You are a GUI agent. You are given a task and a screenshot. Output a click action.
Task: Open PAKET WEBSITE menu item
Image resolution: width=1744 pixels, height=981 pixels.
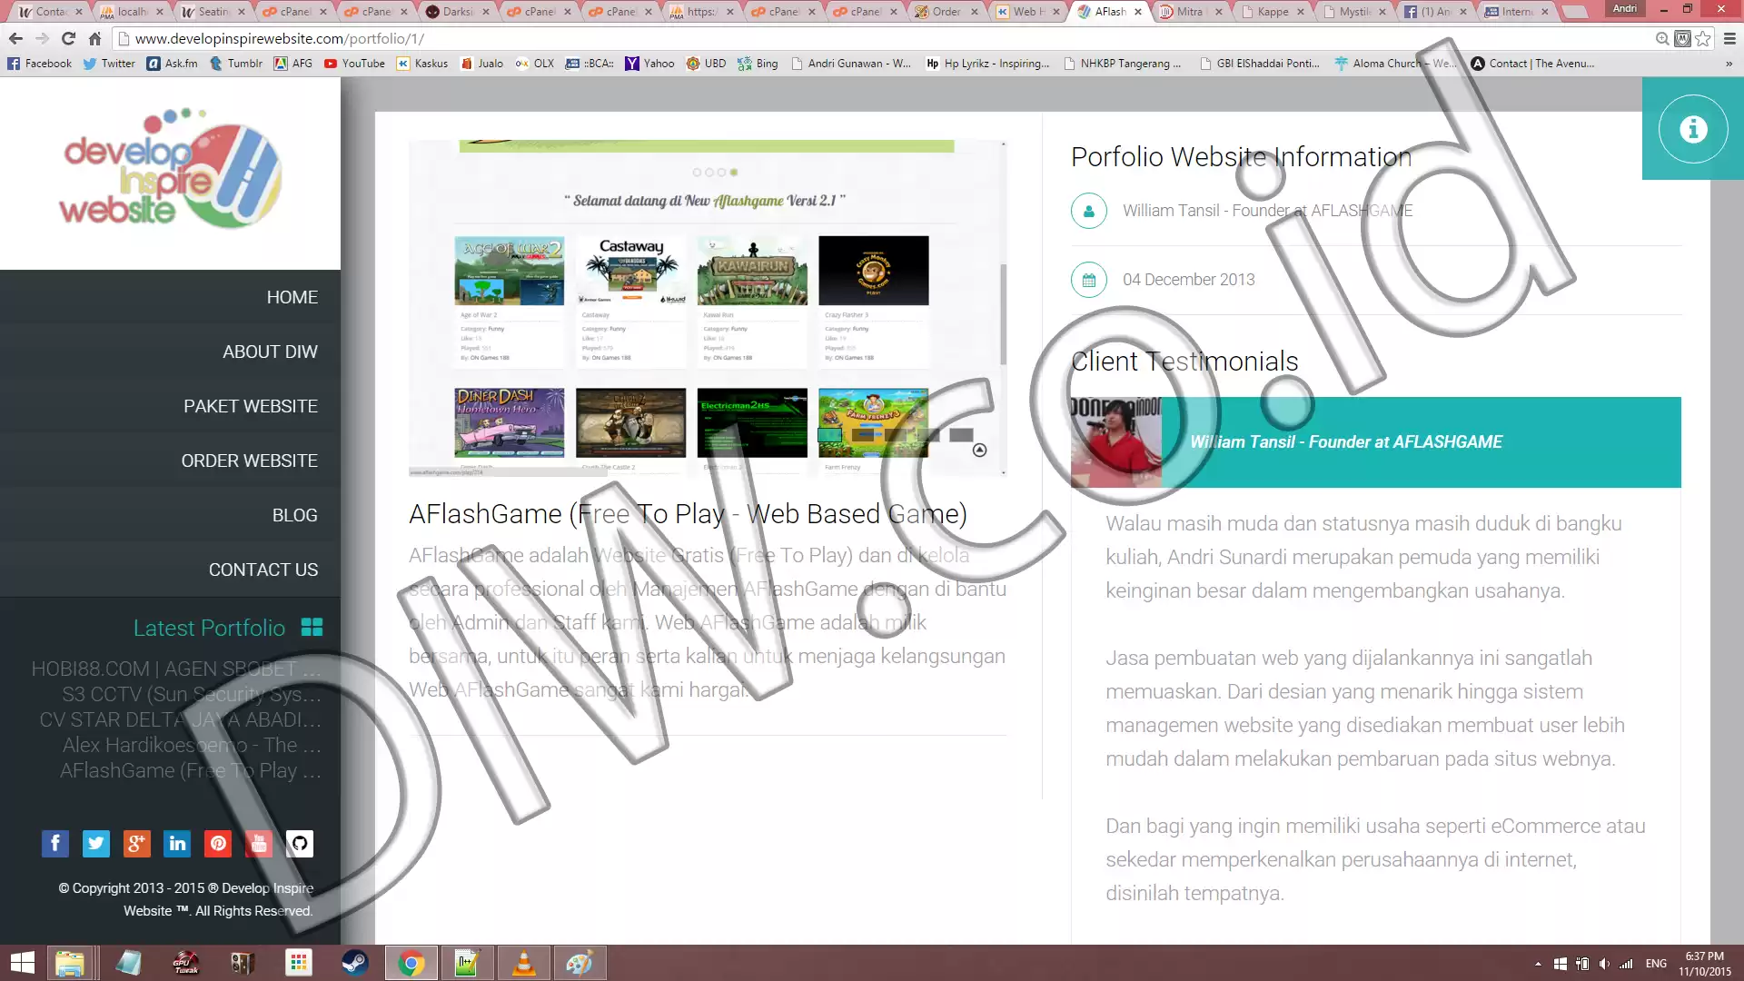pos(251,406)
